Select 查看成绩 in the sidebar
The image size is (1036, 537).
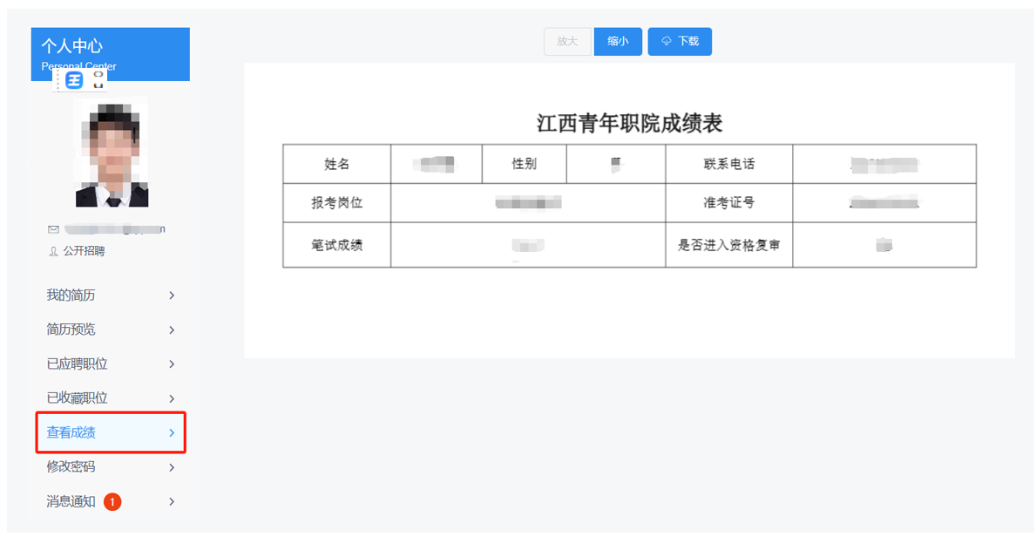(x=71, y=433)
